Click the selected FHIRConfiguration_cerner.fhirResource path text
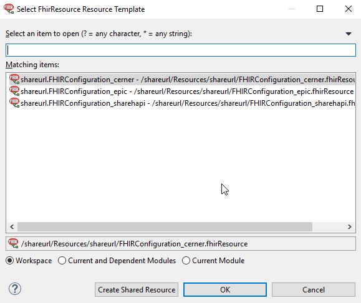Screen dimensions: 361x303 tap(134, 244)
